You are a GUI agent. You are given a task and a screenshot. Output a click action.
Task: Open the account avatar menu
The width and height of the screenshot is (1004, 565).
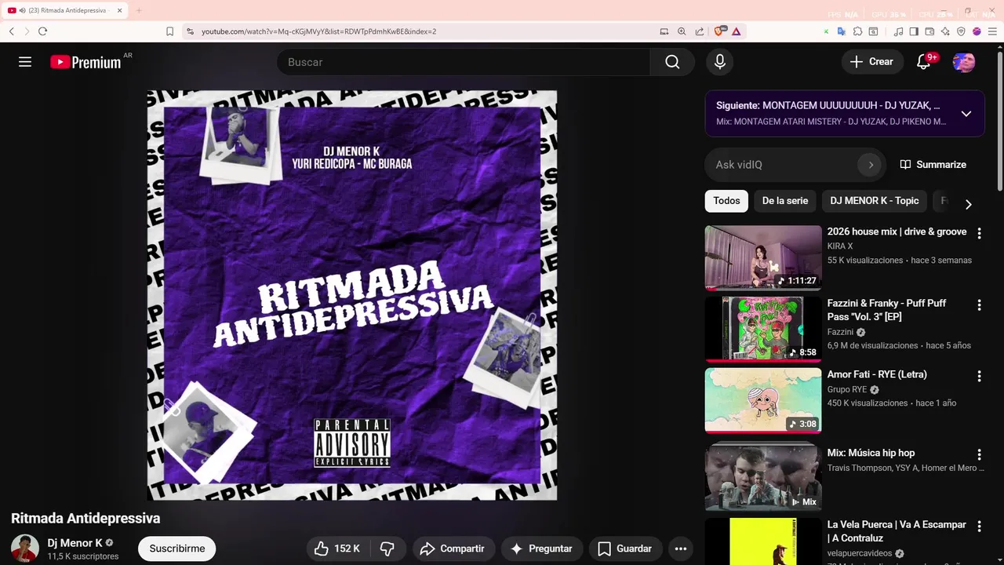(964, 62)
